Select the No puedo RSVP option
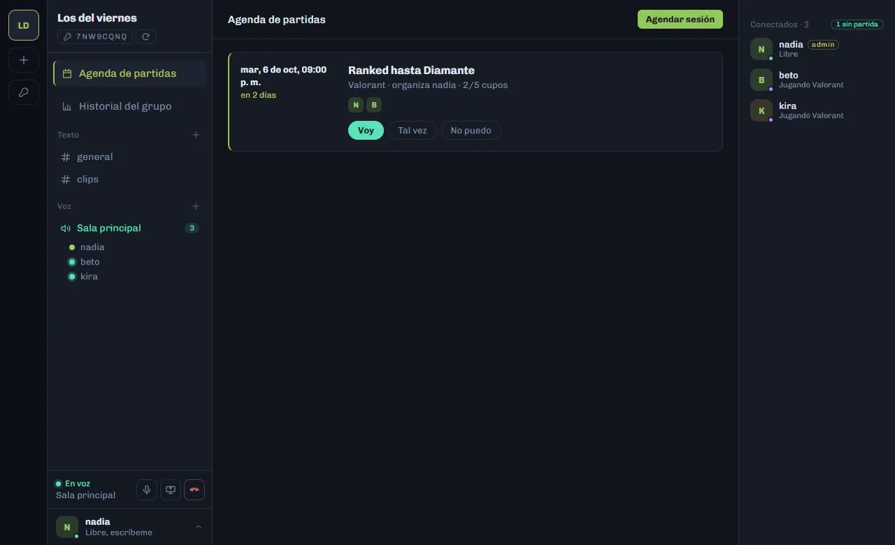The image size is (895, 545). click(x=471, y=131)
